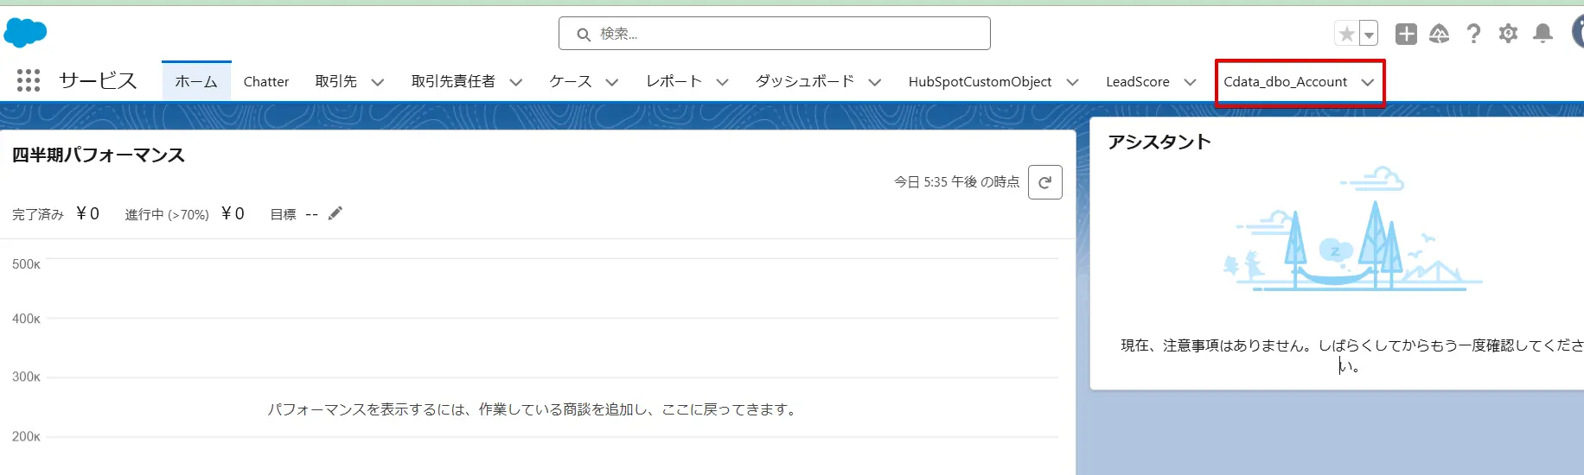
Task: Open the help question mark icon
Action: click(1473, 34)
